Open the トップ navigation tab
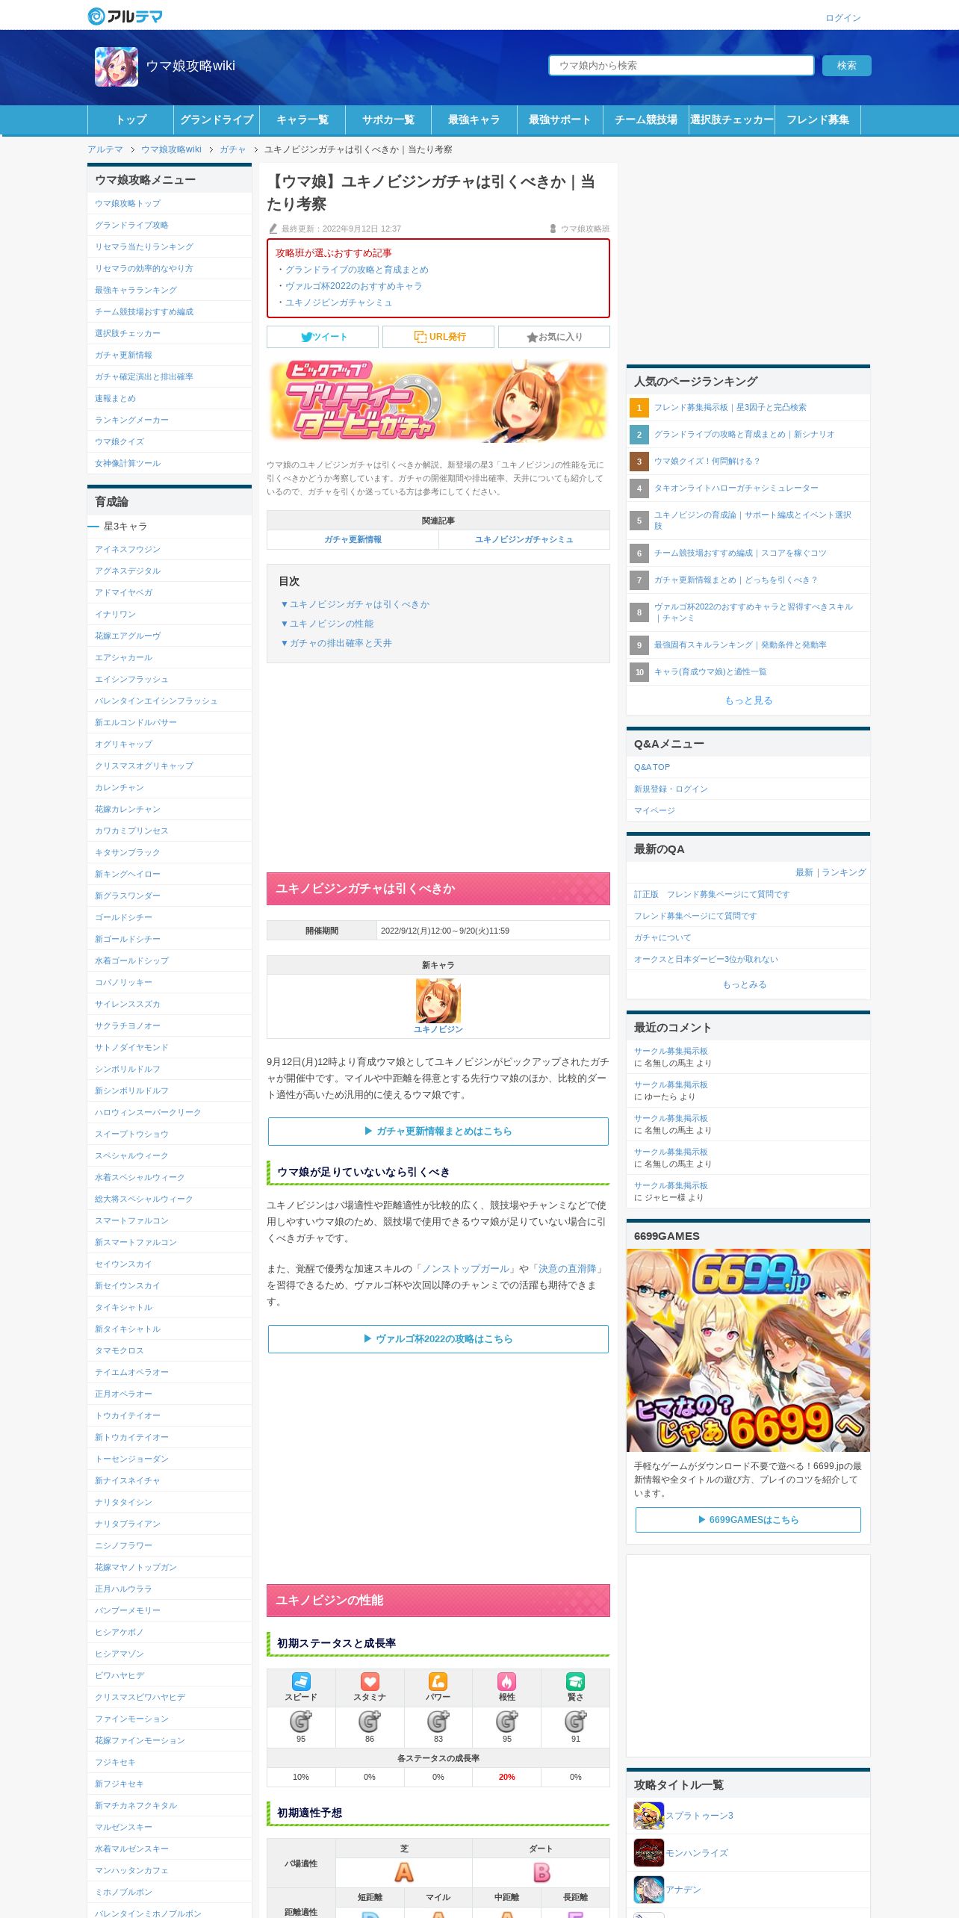This screenshot has width=959, height=1918. point(131,120)
